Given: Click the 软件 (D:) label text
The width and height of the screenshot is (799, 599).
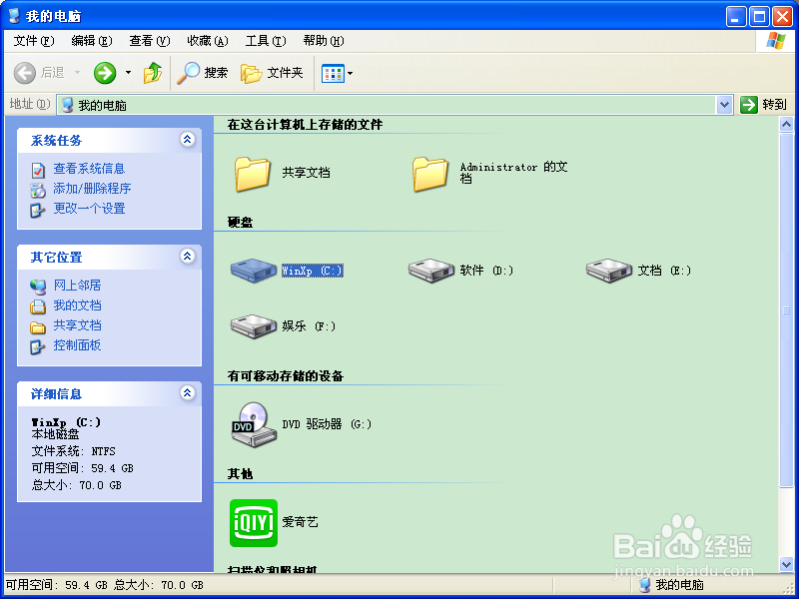Looking at the screenshot, I should (x=486, y=271).
